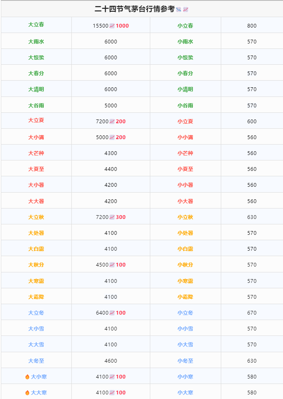Click the uptrend chart icon in title
Screen dimensions: 283x399
pyautogui.click(x=186, y=10)
